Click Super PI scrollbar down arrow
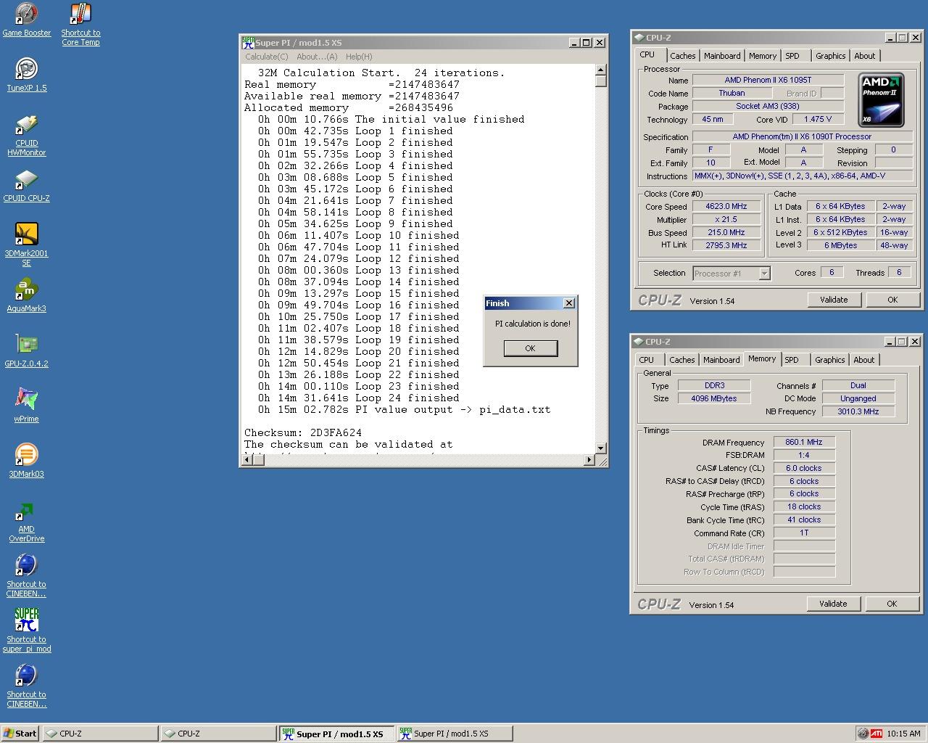 click(600, 448)
